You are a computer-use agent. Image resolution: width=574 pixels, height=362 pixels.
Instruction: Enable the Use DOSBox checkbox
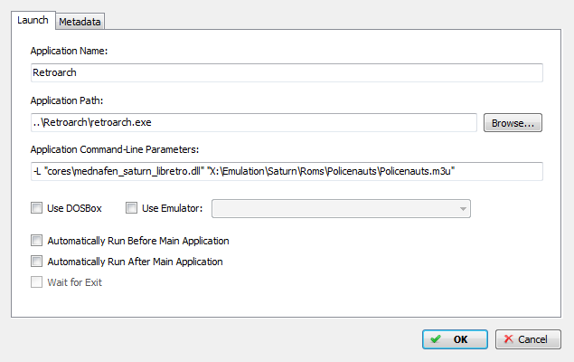point(36,208)
